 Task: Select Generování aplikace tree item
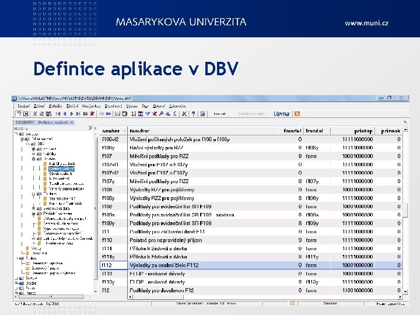[47, 263]
